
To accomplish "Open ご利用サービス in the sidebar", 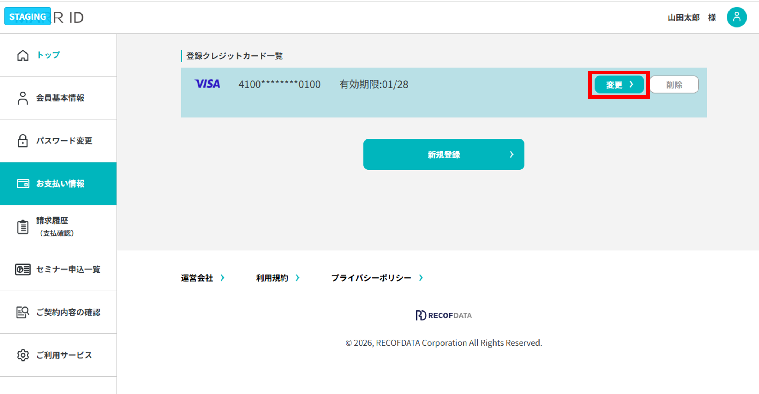I will tap(58, 355).
